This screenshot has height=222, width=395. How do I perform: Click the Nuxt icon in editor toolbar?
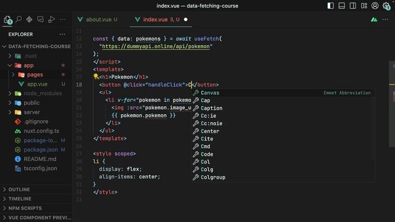coord(374,19)
